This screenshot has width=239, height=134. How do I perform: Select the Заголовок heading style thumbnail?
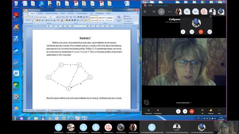pyautogui.click(x=110, y=19)
